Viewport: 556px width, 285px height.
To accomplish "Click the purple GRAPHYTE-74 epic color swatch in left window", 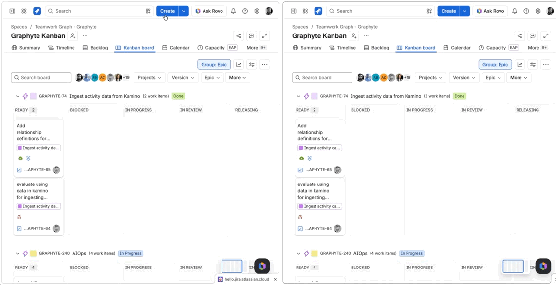I will click(33, 96).
